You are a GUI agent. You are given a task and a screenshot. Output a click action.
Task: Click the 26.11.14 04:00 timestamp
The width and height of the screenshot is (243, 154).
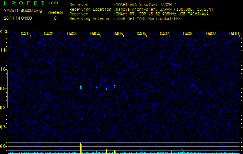point(18,18)
